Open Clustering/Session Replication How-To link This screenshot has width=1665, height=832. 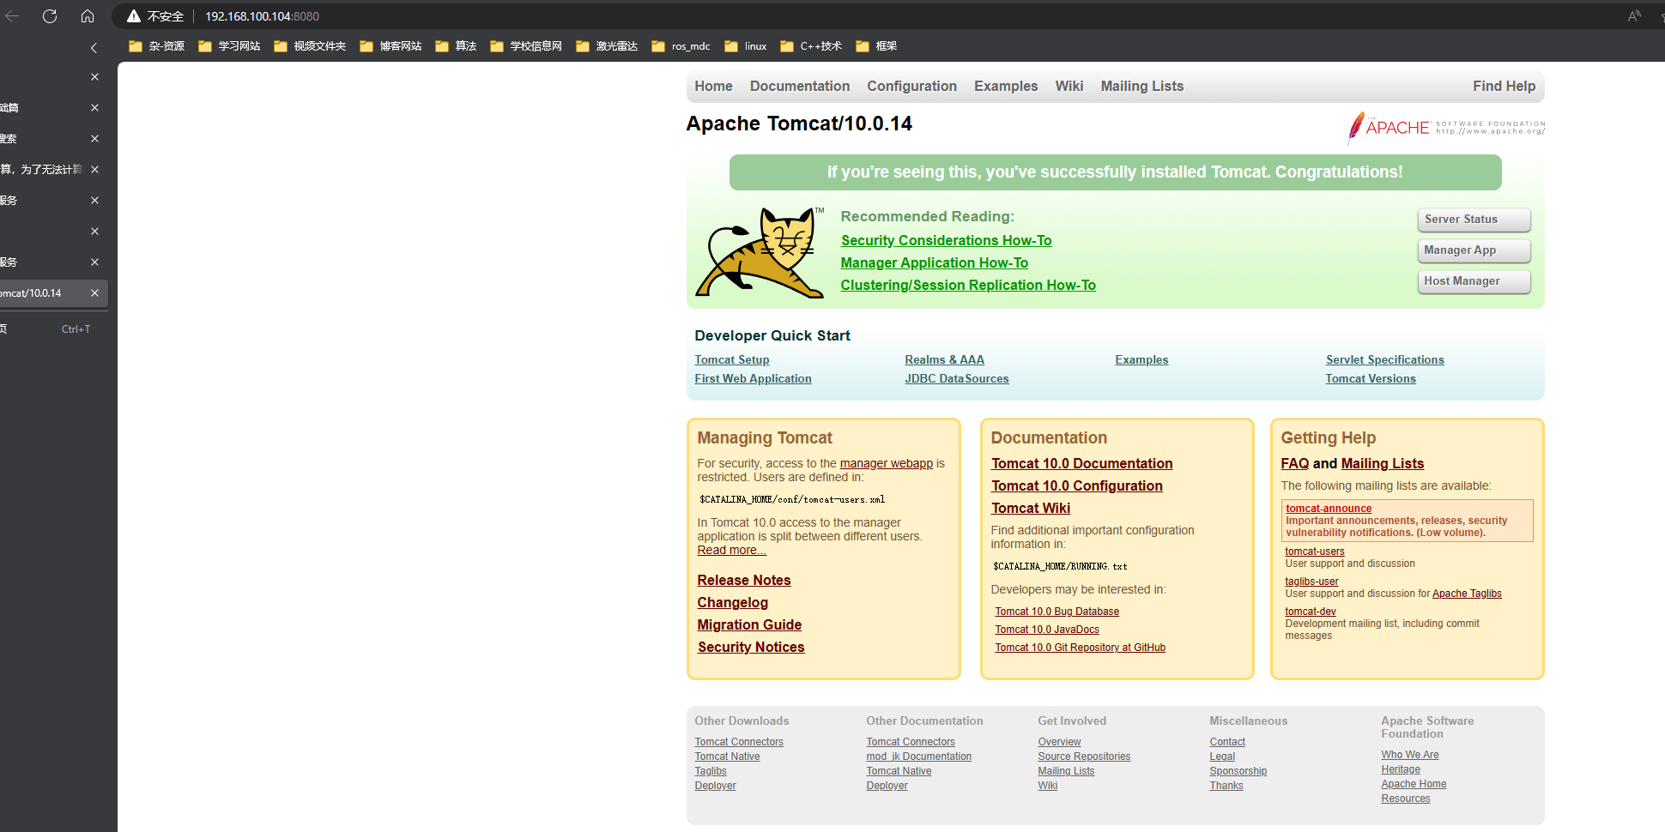968,286
